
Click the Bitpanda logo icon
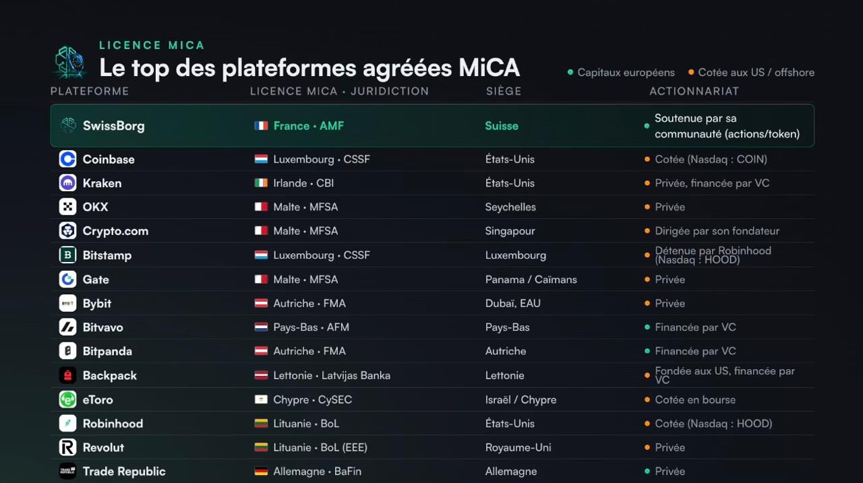tap(68, 351)
